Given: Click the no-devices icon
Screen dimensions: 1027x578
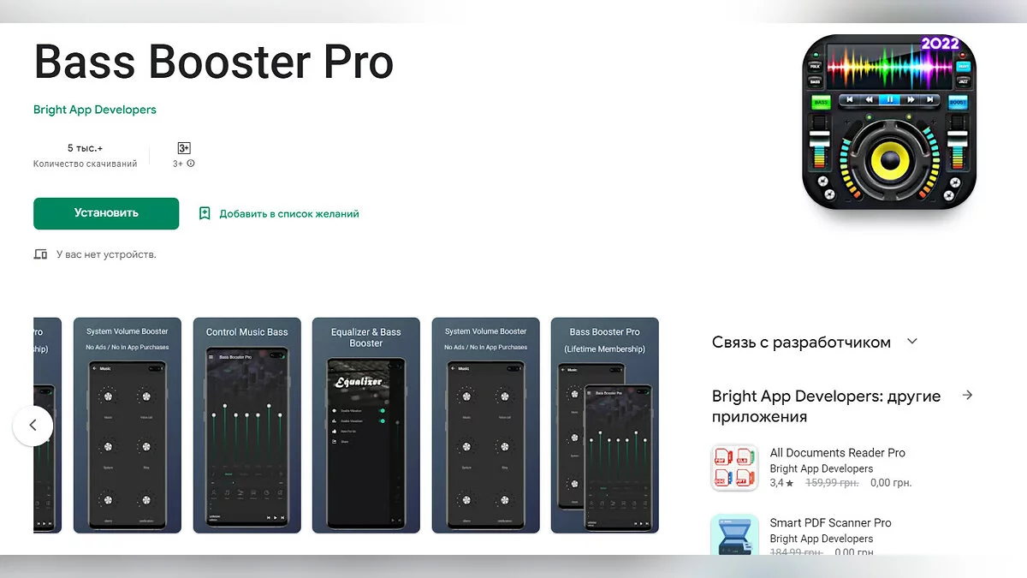Looking at the screenshot, I should coord(40,254).
